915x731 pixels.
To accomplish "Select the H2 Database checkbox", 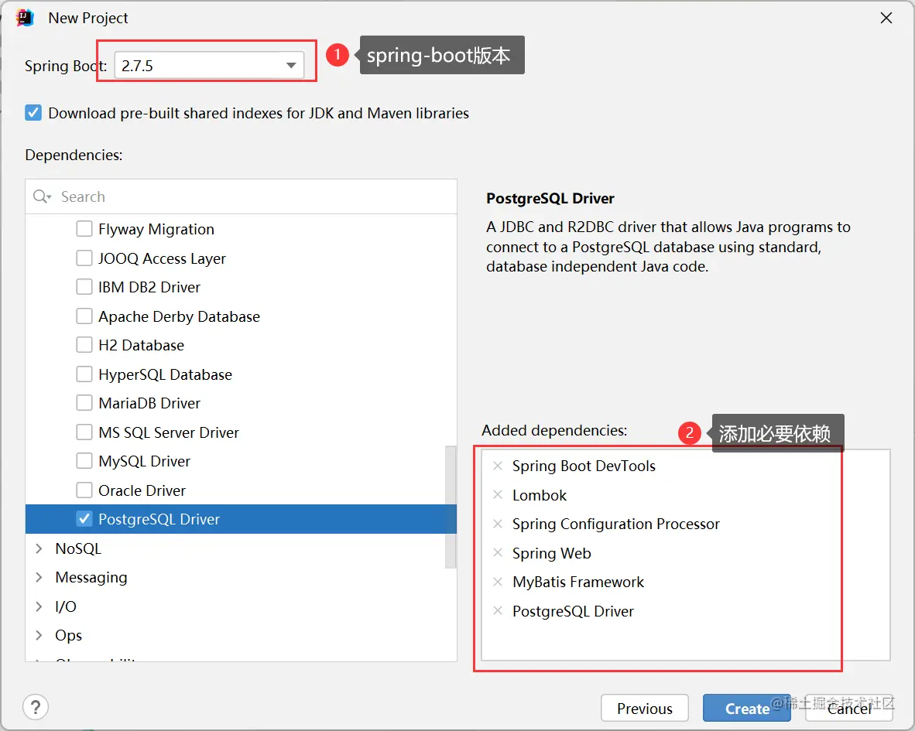I will point(84,344).
